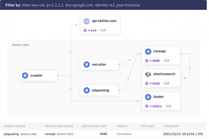This screenshot has height=139, width=209.
Task: Click the Source Service column header
Action: pos(15,126)
